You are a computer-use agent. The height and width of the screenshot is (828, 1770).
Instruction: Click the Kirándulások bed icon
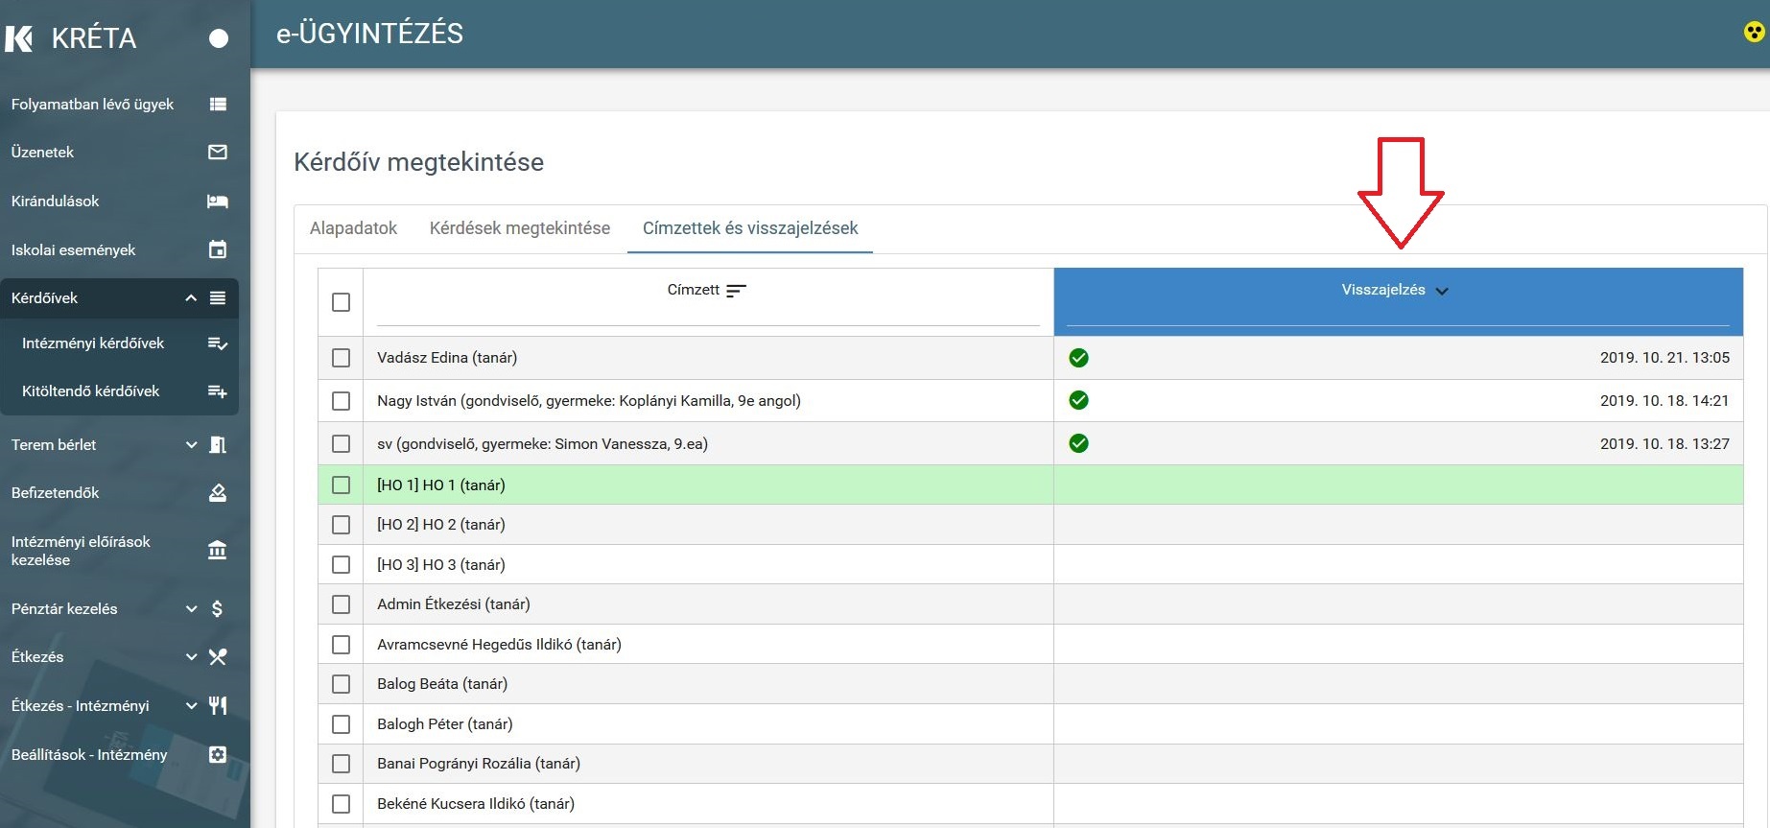[218, 201]
